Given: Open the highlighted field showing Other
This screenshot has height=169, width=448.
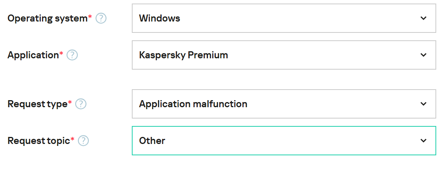Looking at the screenshot, I should (275, 141).
